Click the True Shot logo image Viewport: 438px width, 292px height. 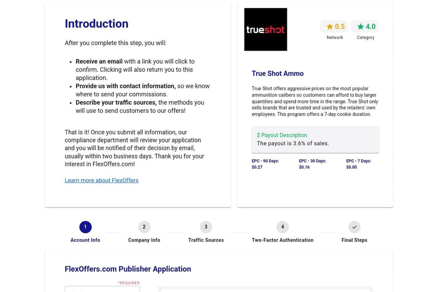coord(265,30)
